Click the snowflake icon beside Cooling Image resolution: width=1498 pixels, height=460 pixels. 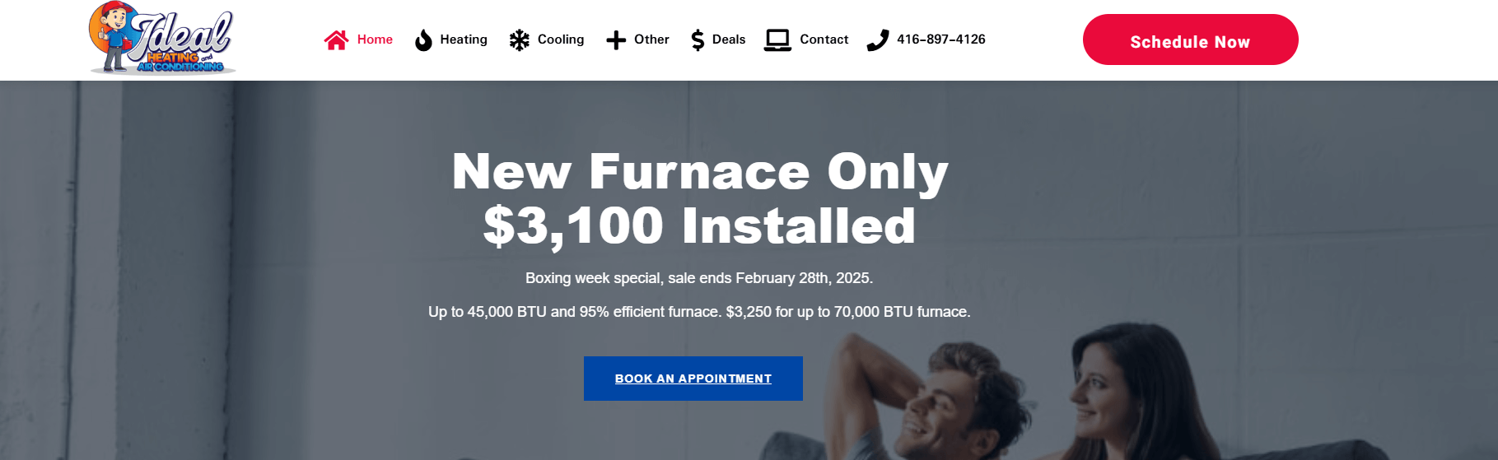pyautogui.click(x=519, y=39)
